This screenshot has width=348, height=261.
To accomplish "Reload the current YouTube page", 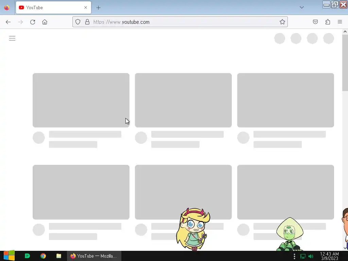I will pyautogui.click(x=33, y=22).
